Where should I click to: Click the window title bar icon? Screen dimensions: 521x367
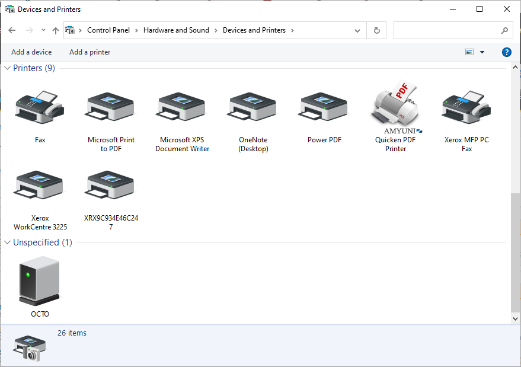[10, 9]
